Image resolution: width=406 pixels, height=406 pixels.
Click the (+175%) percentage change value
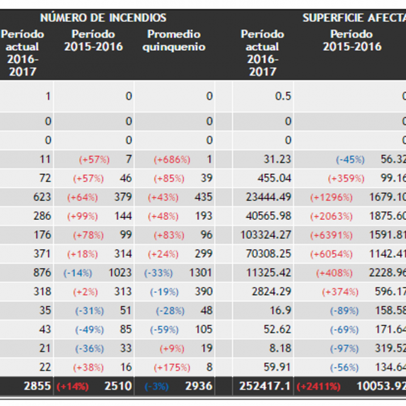[175, 368]
